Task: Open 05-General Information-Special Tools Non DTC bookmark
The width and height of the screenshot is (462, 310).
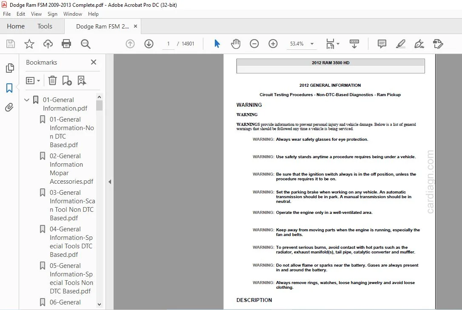Action: pos(71,278)
